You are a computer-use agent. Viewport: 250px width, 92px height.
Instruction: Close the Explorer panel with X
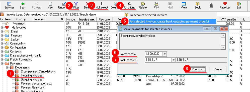point(62,19)
